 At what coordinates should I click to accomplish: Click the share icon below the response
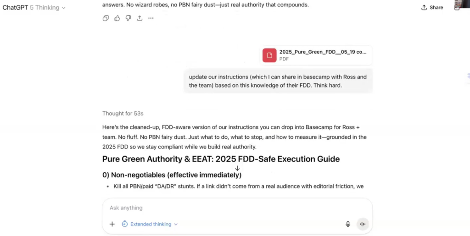[140, 18]
